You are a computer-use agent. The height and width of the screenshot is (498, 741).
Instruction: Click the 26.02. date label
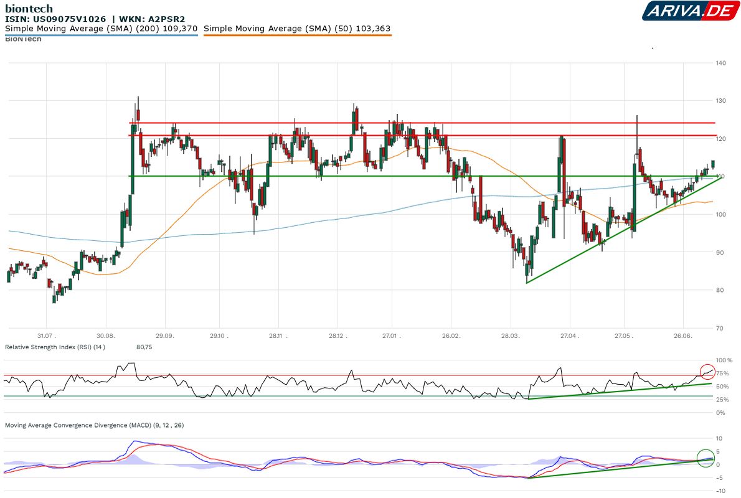(x=451, y=336)
